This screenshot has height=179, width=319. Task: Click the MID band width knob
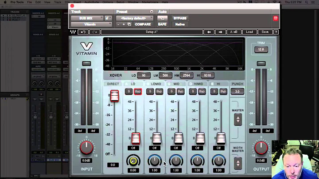(176, 161)
